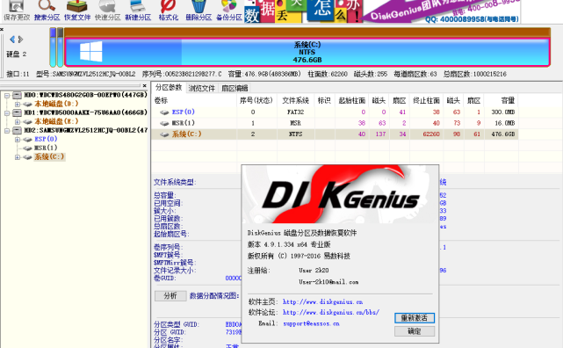The image size is (563, 348).
Task: Select 系统(C:) in the disk tree
Action: [49, 157]
